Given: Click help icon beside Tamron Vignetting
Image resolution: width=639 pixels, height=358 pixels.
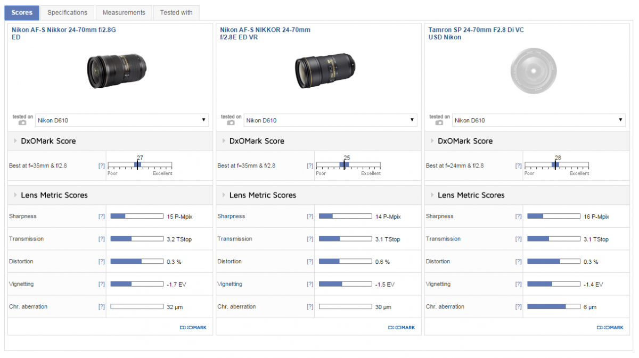Looking at the screenshot, I should point(518,285).
